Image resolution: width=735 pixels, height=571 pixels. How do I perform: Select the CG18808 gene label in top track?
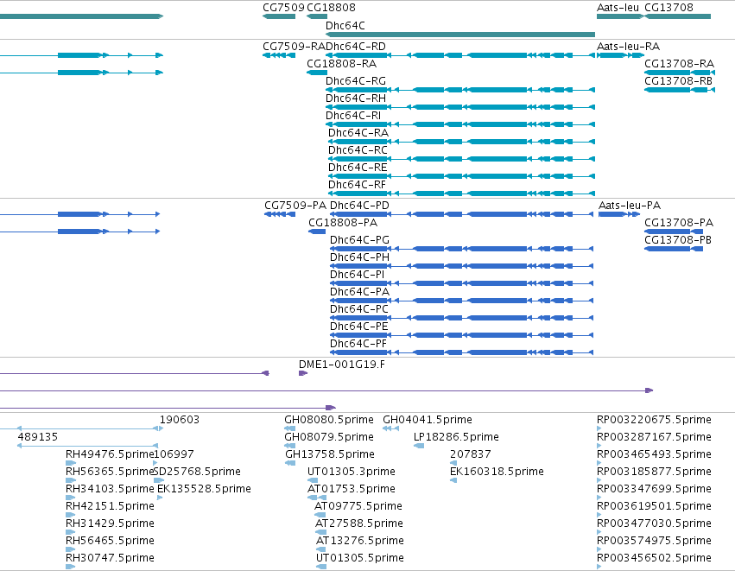tap(331, 8)
